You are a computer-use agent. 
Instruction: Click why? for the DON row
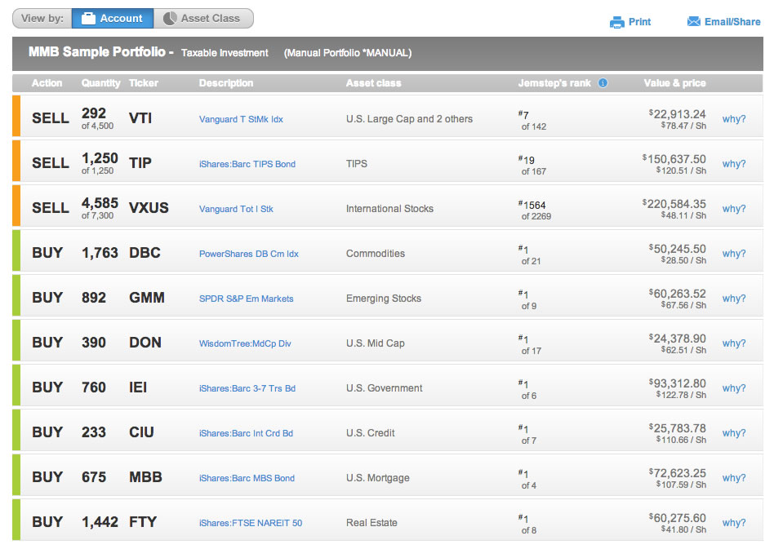click(734, 343)
